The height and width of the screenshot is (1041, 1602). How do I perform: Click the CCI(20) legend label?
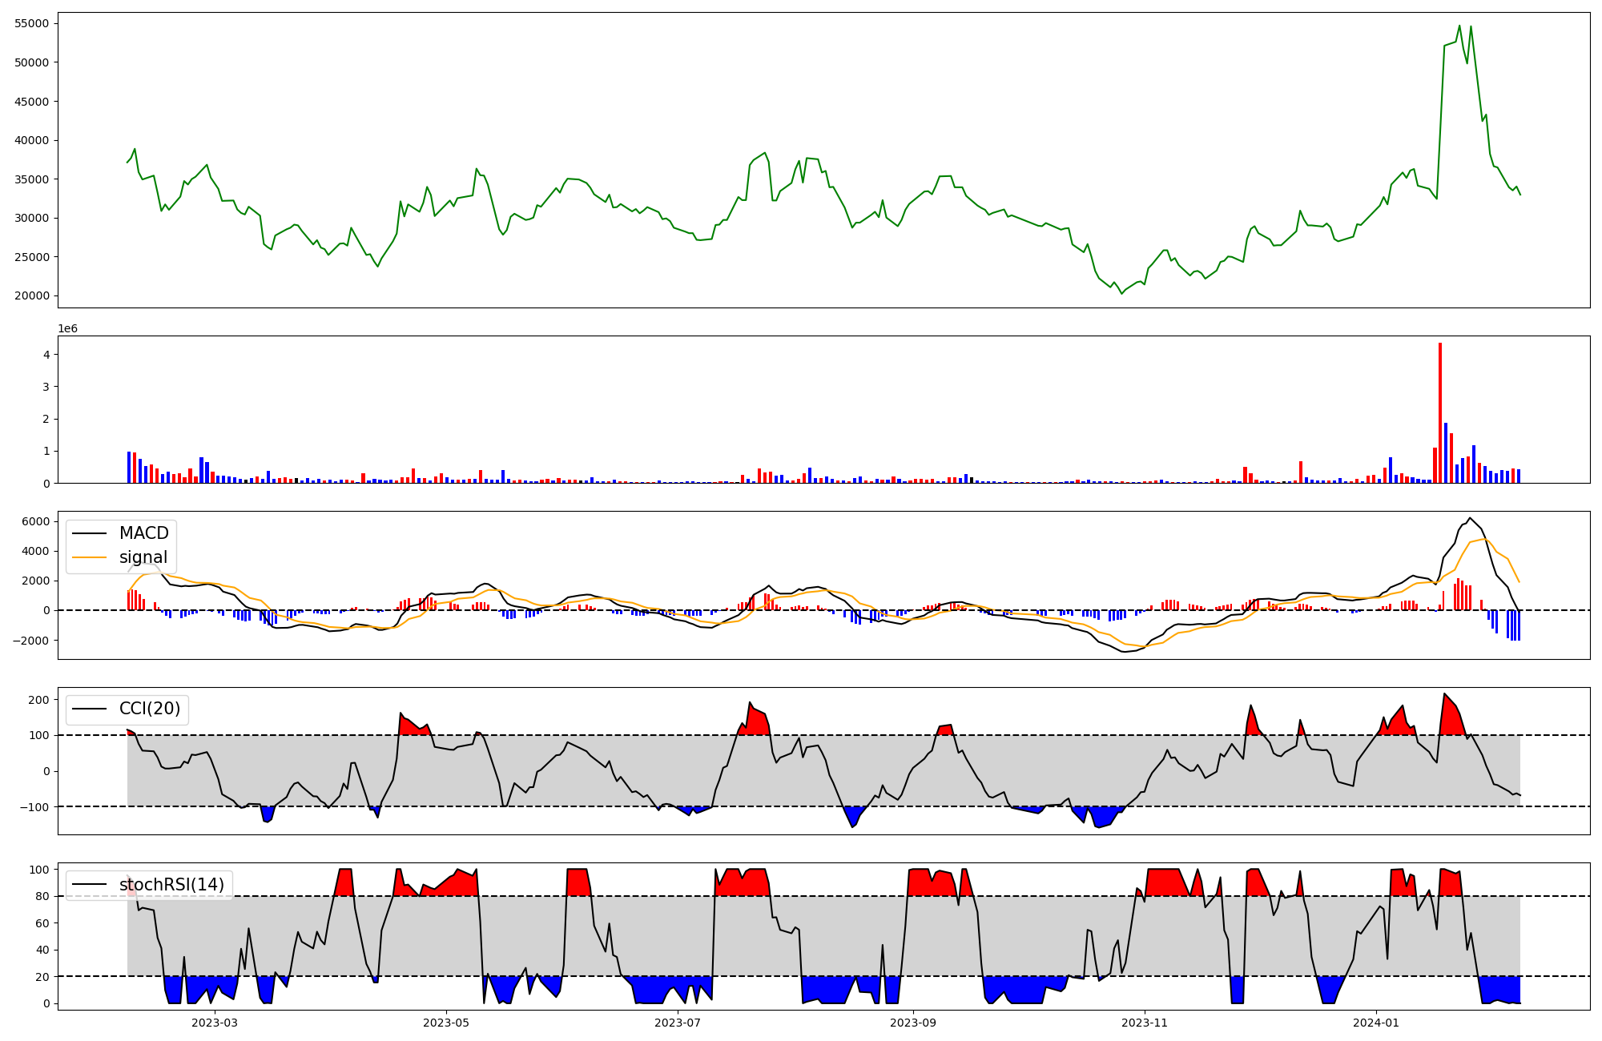150,709
